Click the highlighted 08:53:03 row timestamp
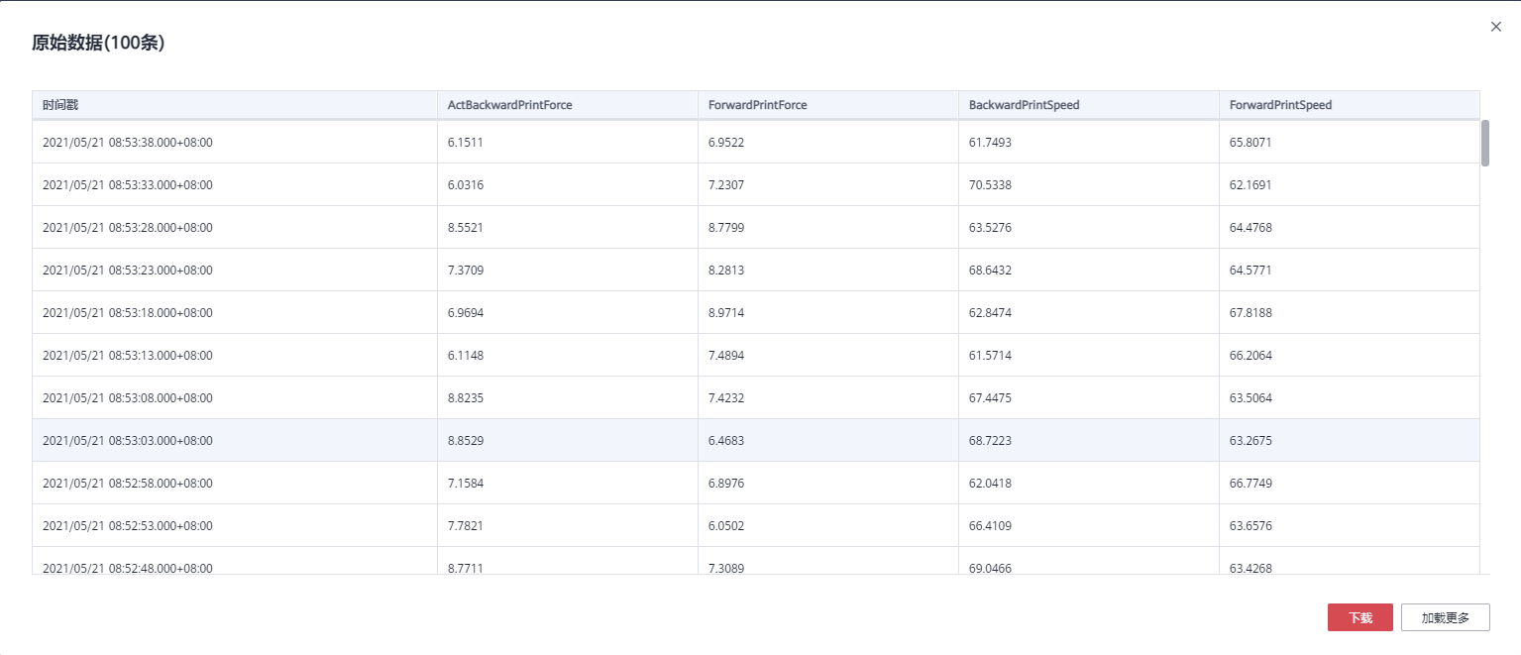The height and width of the screenshot is (655, 1521). [x=128, y=440]
